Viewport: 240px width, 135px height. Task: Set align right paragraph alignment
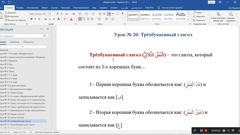pos(88,19)
